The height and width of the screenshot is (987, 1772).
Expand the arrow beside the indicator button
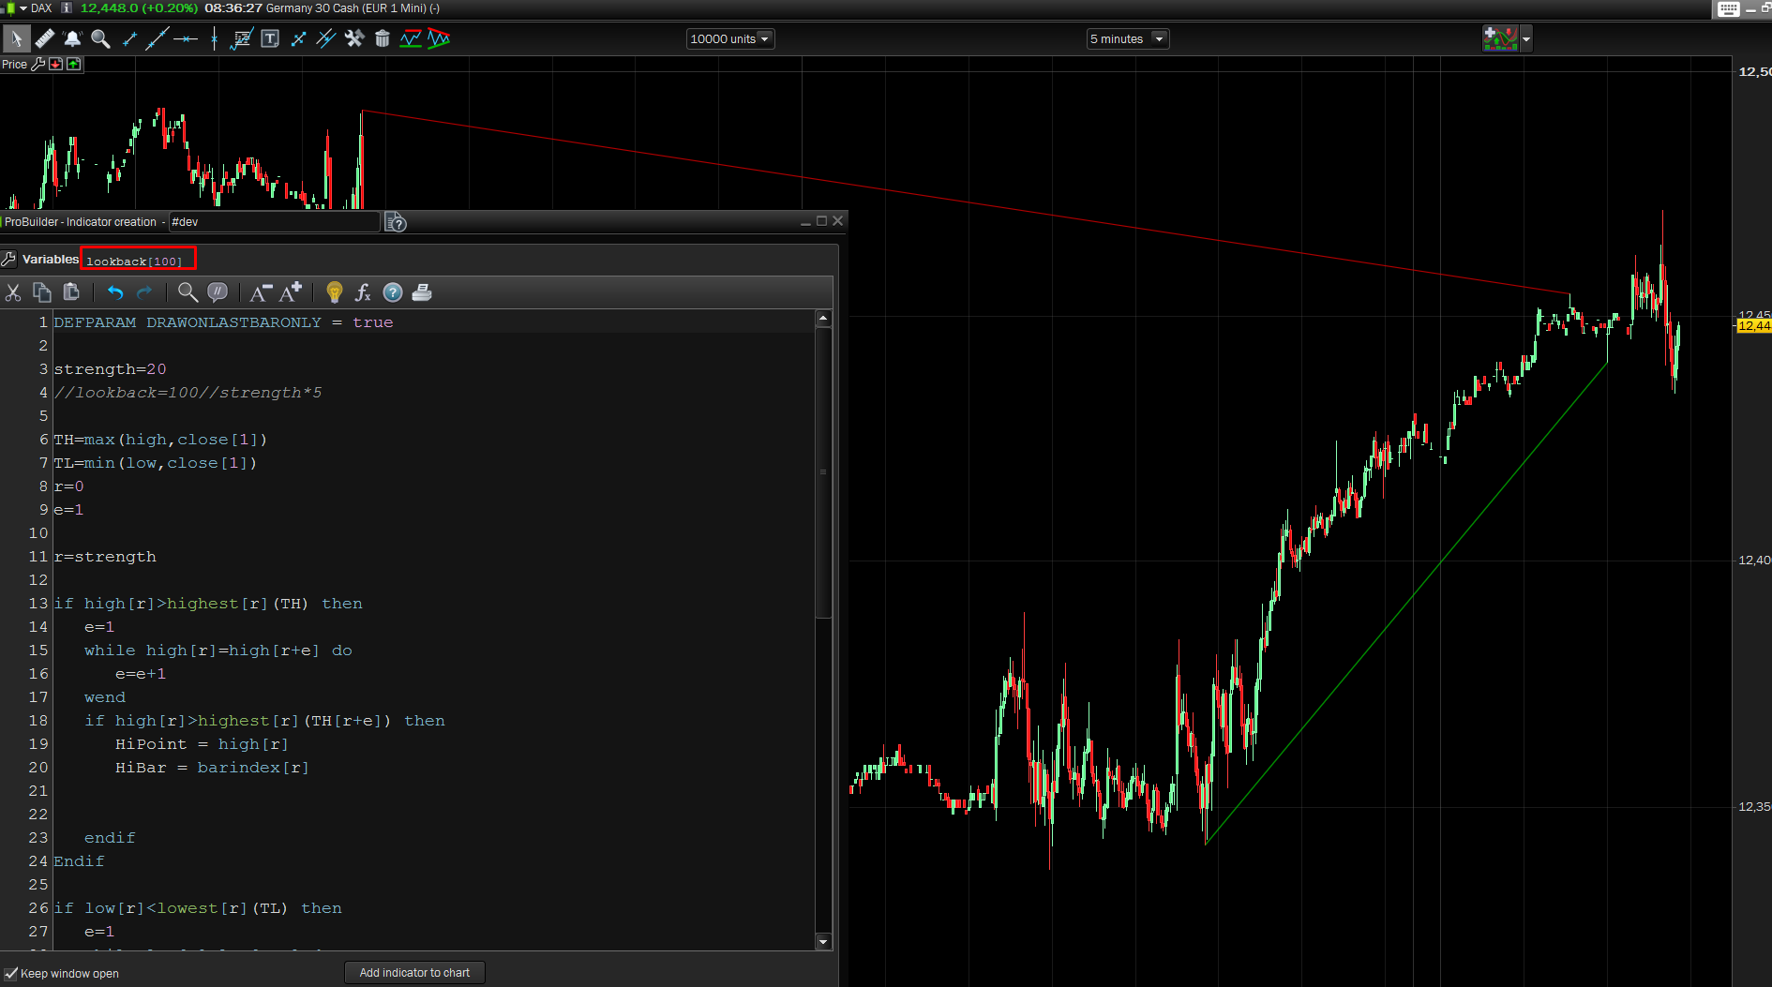(x=1526, y=38)
